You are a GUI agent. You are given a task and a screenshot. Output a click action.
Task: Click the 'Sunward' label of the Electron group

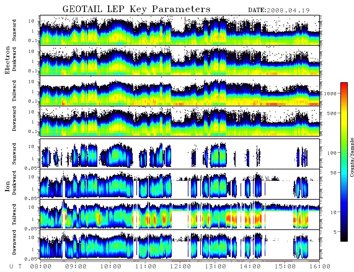coord(14,30)
